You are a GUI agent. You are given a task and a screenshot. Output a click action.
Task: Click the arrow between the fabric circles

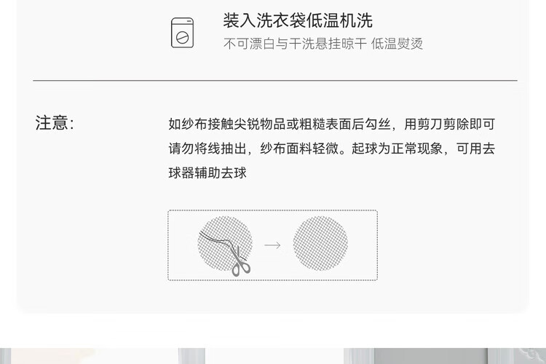[272, 245]
